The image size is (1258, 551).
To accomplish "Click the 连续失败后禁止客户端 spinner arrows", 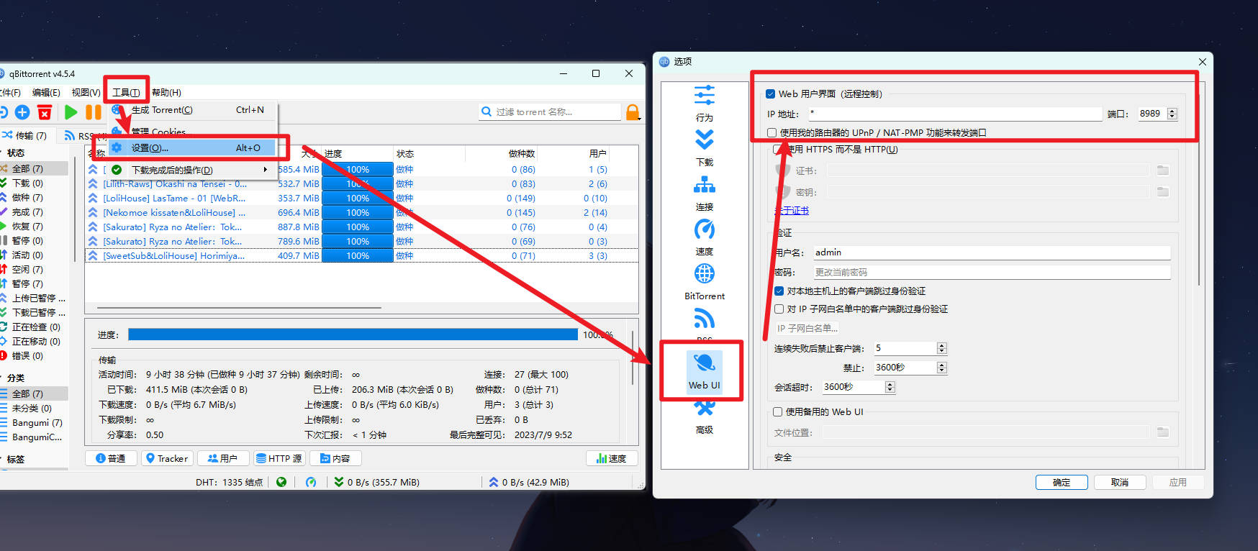I will pyautogui.click(x=942, y=348).
